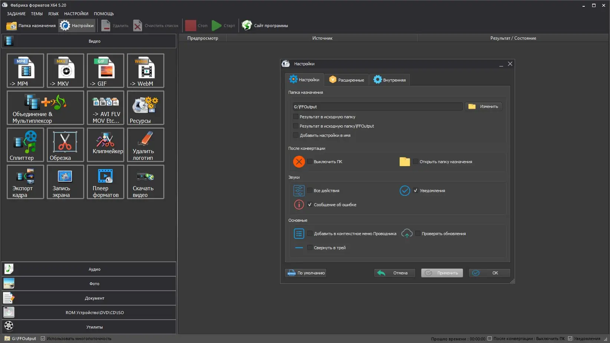Image resolution: width=610 pixels, height=343 pixels.
Task: Click the Настройки toolbar button
Action: (77, 26)
